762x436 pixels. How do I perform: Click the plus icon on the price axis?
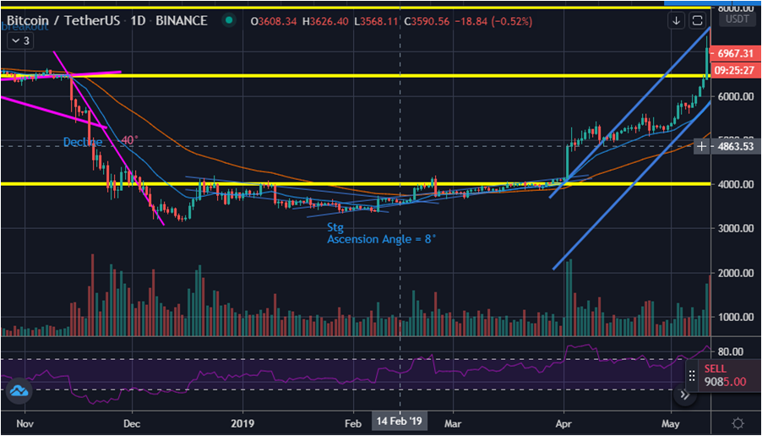[702, 146]
